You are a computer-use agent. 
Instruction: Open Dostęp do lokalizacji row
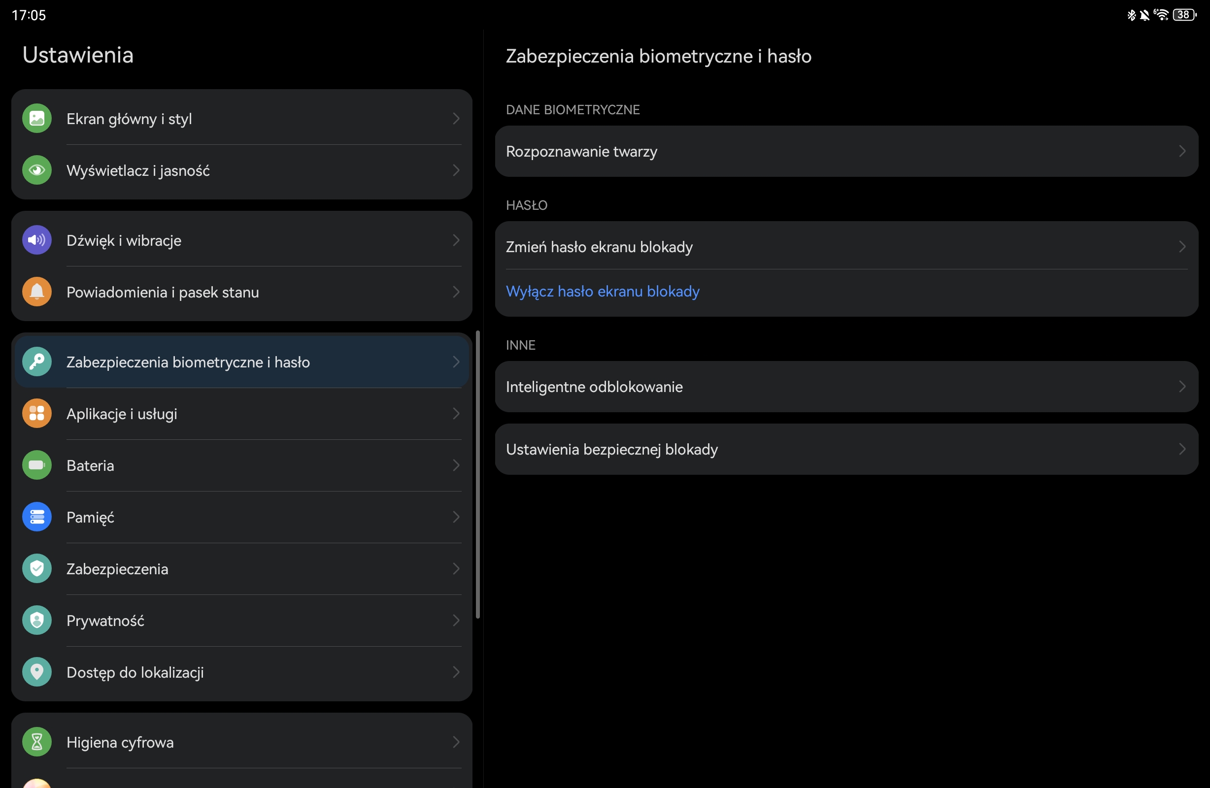(241, 672)
